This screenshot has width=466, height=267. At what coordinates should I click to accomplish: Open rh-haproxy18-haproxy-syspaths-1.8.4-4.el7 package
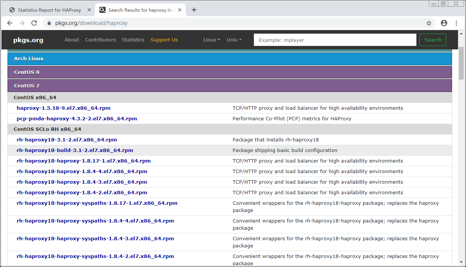pos(95,221)
